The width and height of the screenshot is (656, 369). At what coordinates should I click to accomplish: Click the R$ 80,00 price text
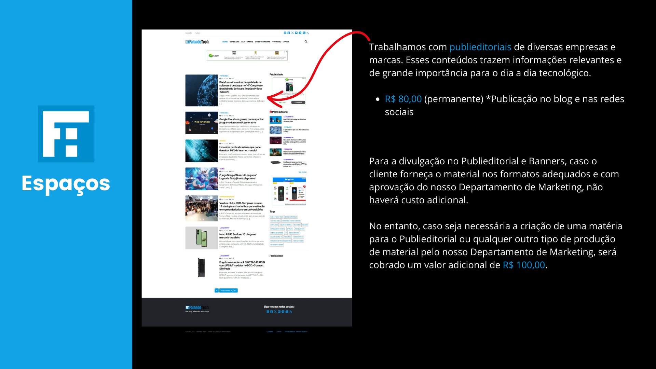tap(403, 99)
